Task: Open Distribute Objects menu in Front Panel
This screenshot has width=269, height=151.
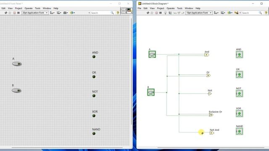Action: pyautogui.click(x=59, y=13)
